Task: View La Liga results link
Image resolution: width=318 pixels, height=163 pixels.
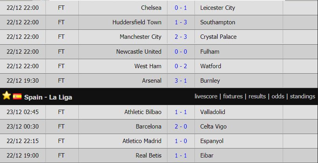Action: pos(257,96)
